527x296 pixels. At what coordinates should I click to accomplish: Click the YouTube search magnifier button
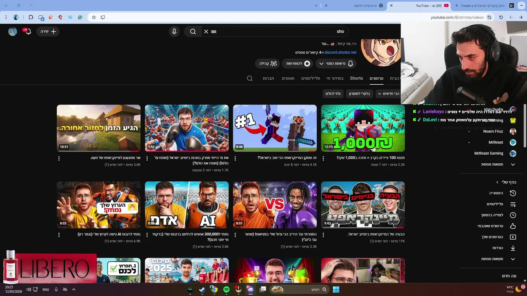pos(193,32)
